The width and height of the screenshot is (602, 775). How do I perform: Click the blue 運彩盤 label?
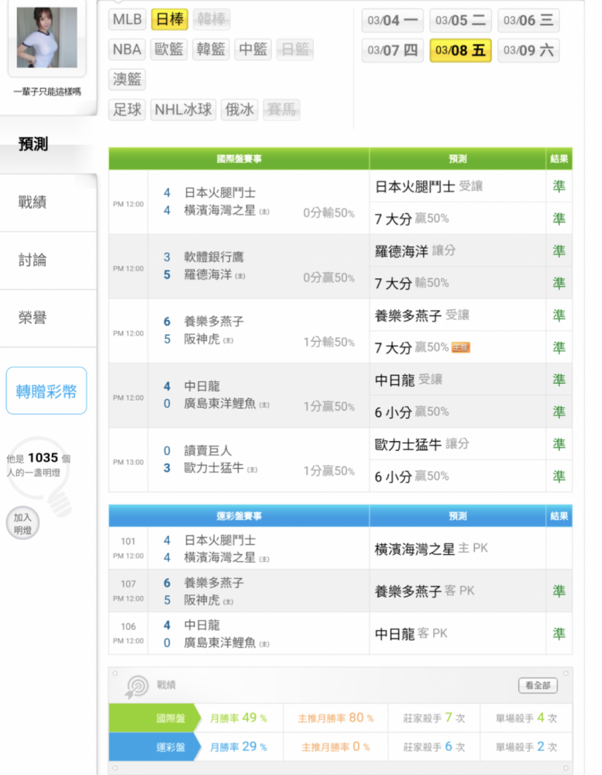pyautogui.click(x=154, y=747)
